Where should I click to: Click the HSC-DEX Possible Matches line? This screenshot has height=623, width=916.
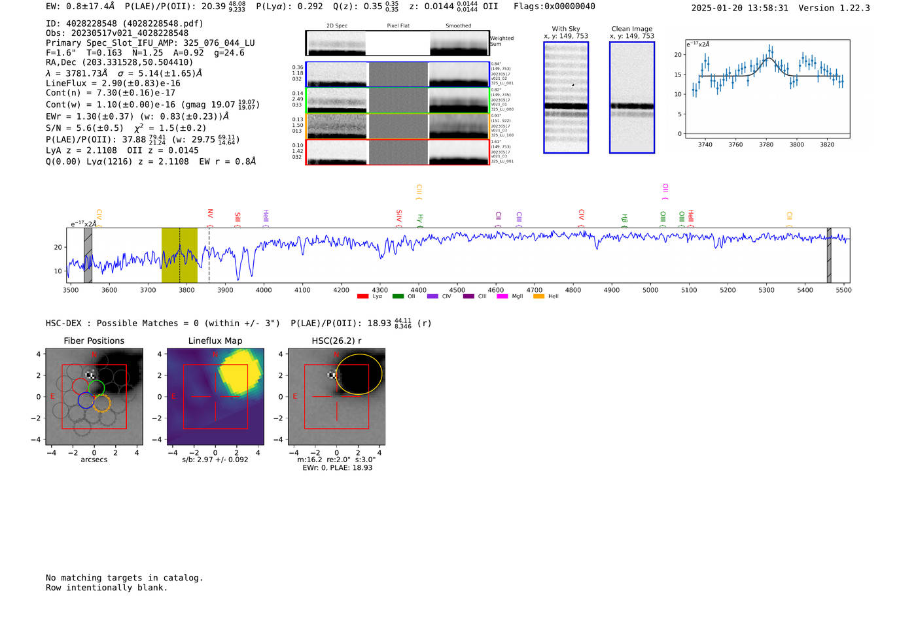(239, 324)
